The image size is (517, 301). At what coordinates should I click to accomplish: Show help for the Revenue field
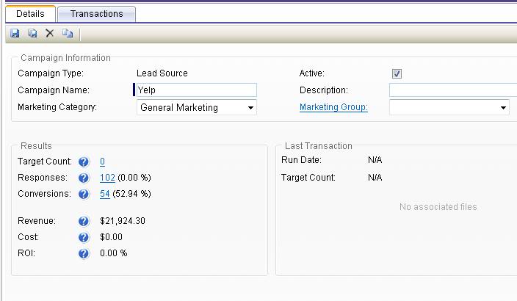pyautogui.click(x=84, y=221)
